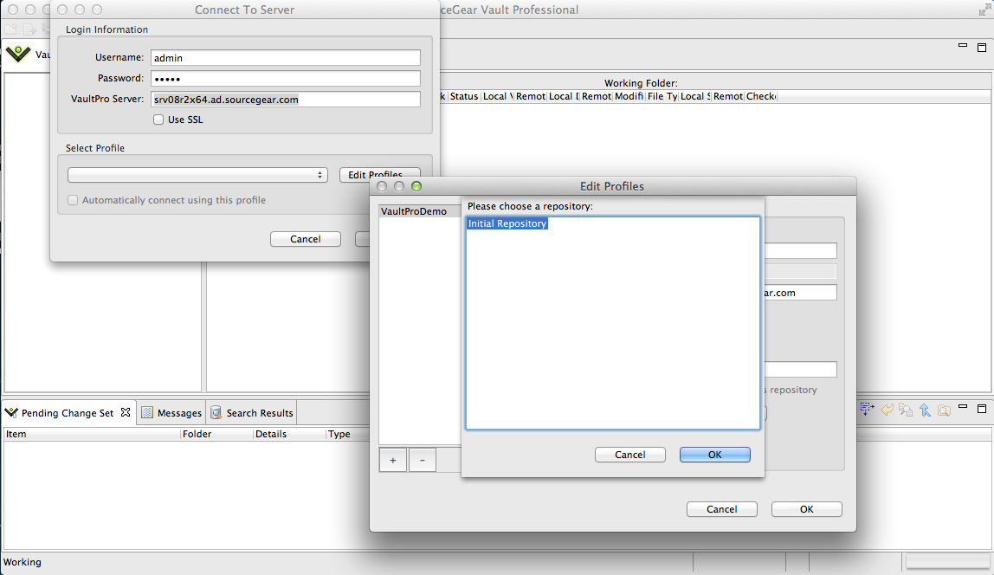Click OK in the repository chooser
The width and height of the screenshot is (994, 575).
(x=715, y=455)
